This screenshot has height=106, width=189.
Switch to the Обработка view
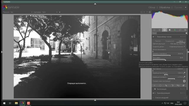(x=164, y=7)
